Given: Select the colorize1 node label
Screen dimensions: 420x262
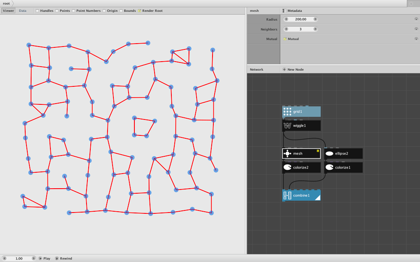Looking at the screenshot, I should point(343,167).
